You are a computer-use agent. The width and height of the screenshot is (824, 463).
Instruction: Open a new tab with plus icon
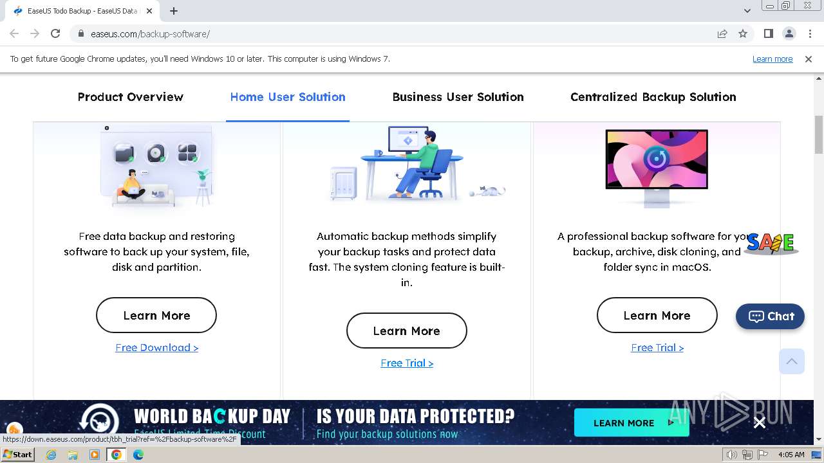[x=174, y=11]
